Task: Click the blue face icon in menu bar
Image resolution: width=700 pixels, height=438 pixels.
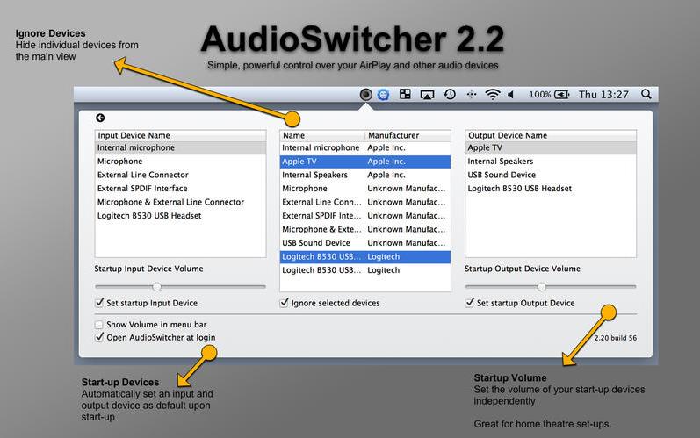Action: click(383, 95)
